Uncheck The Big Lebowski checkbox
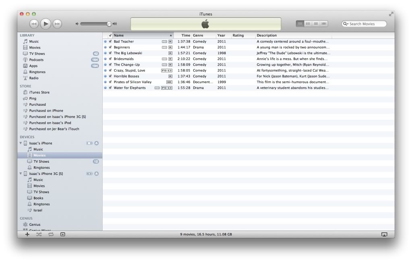 110,53
